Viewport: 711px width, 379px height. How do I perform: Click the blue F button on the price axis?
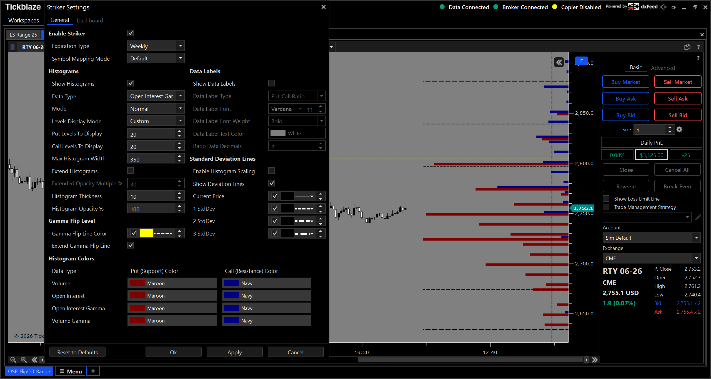tap(581, 61)
